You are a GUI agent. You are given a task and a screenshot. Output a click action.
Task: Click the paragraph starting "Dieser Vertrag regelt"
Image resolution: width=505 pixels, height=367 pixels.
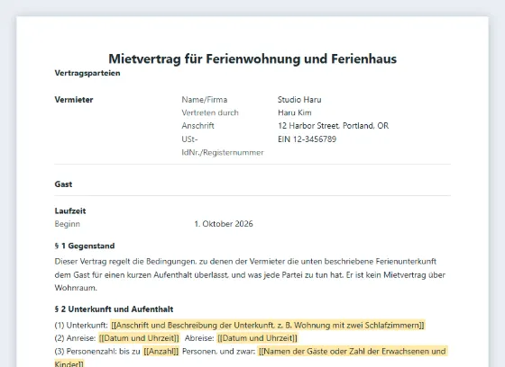coord(250,274)
